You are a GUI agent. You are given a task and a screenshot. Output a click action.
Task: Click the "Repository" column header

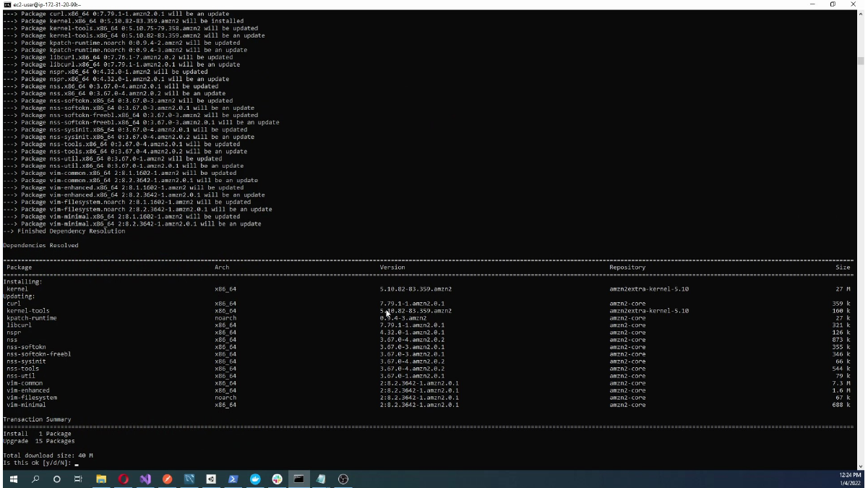(x=627, y=267)
